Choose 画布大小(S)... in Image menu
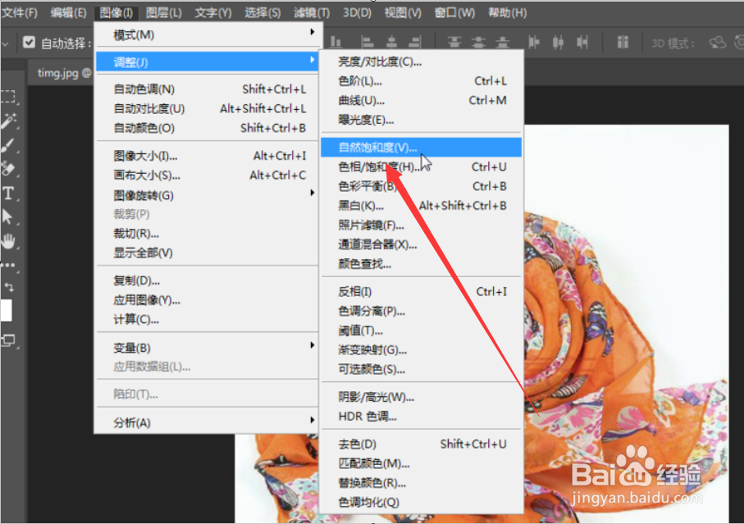The image size is (744, 524). tap(208, 175)
